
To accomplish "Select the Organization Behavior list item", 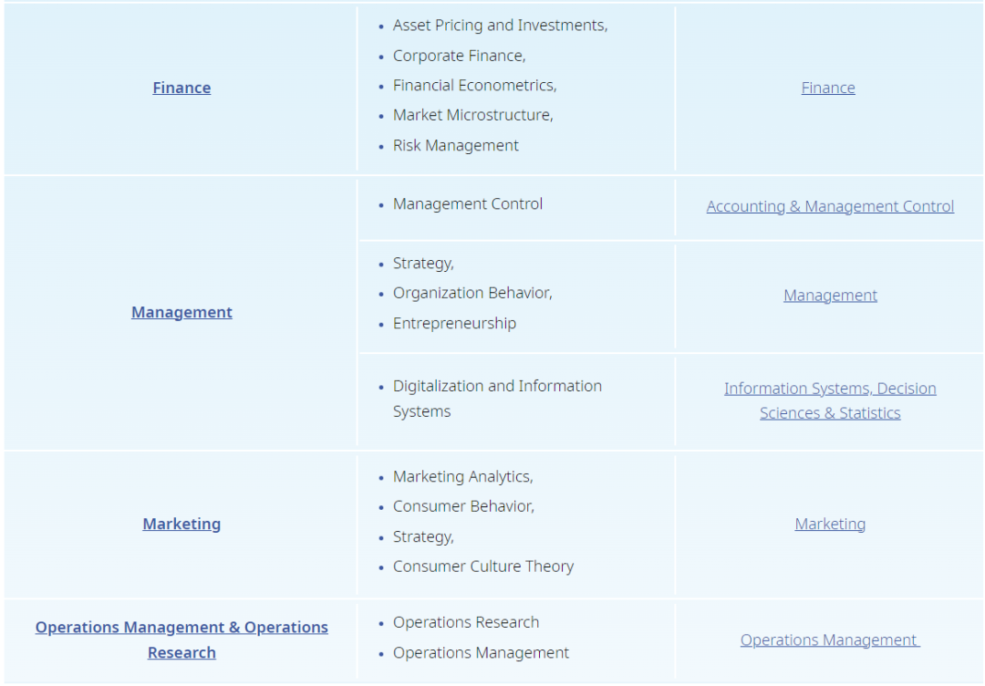I will pyautogui.click(x=472, y=293).
